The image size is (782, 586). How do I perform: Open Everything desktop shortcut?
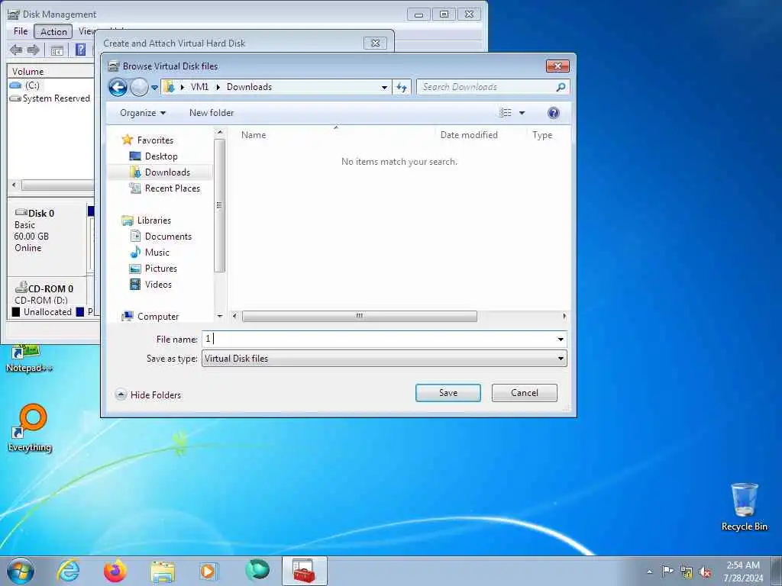(x=30, y=429)
